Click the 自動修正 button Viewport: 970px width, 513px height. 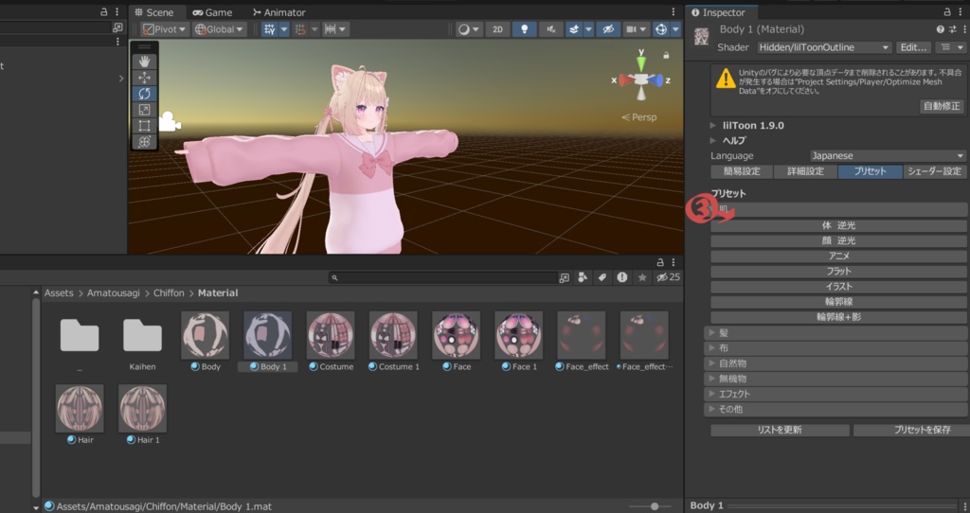click(x=942, y=106)
